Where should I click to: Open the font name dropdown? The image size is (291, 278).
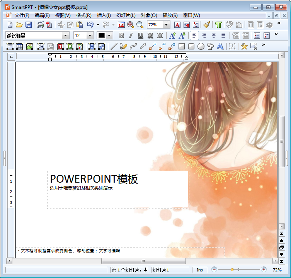[x=66, y=36]
